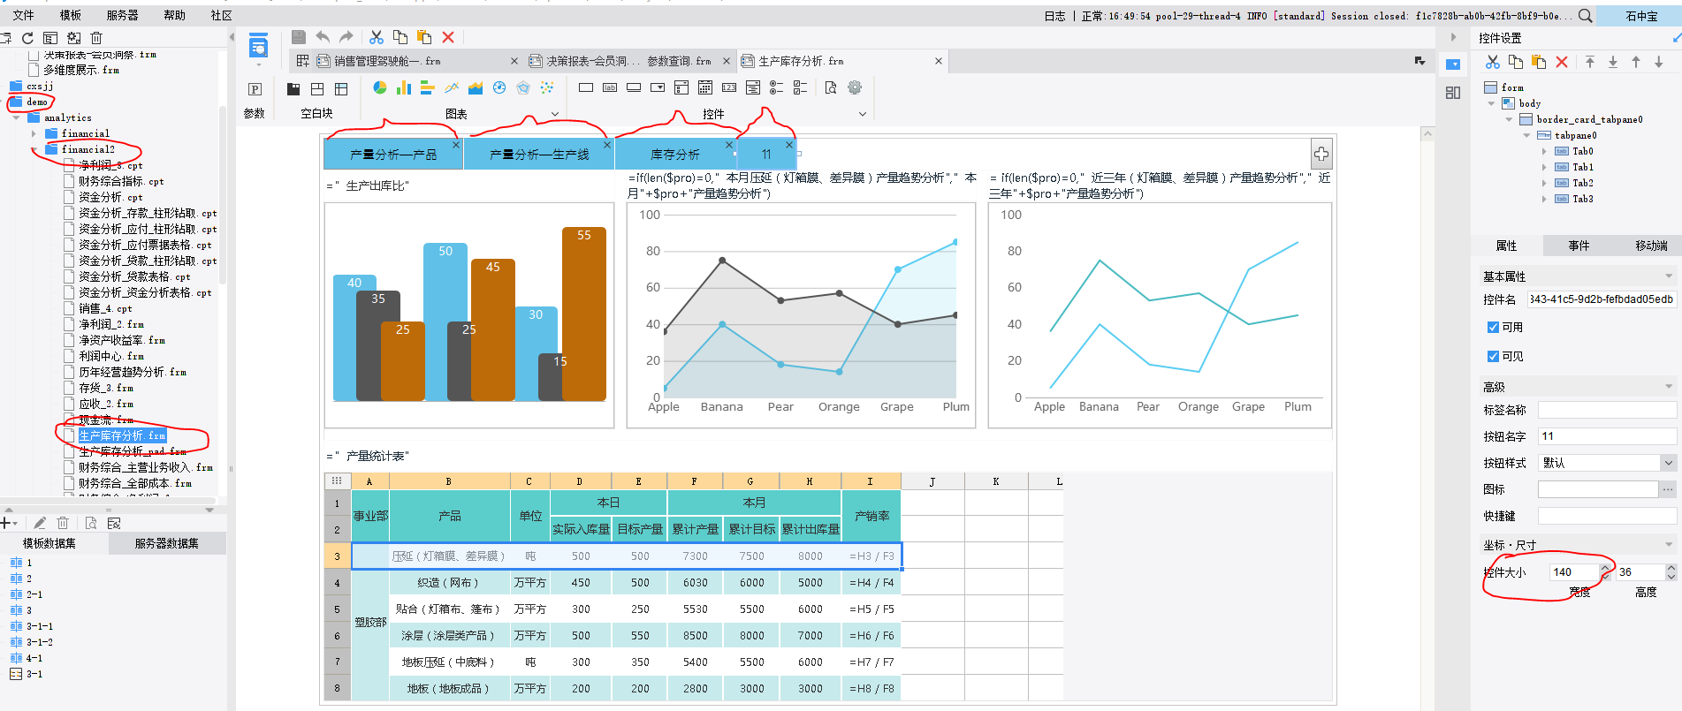Open user 石中宝 account menu
This screenshot has width=1682, height=711.
tap(1642, 16)
